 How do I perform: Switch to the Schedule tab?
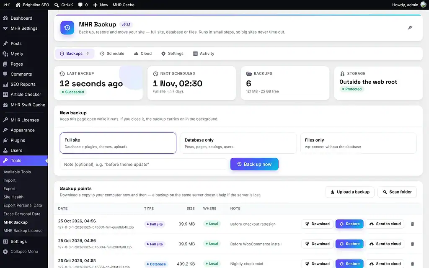[112, 54]
